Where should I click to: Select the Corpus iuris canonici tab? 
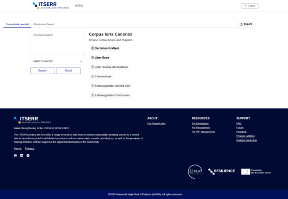coord(17,24)
